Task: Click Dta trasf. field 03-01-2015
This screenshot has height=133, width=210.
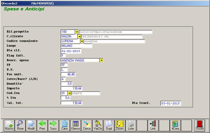Action: [171, 103]
